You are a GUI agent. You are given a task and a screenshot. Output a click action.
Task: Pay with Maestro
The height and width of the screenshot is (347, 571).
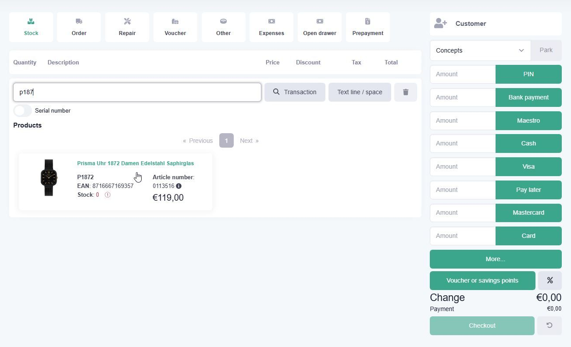[528, 120]
